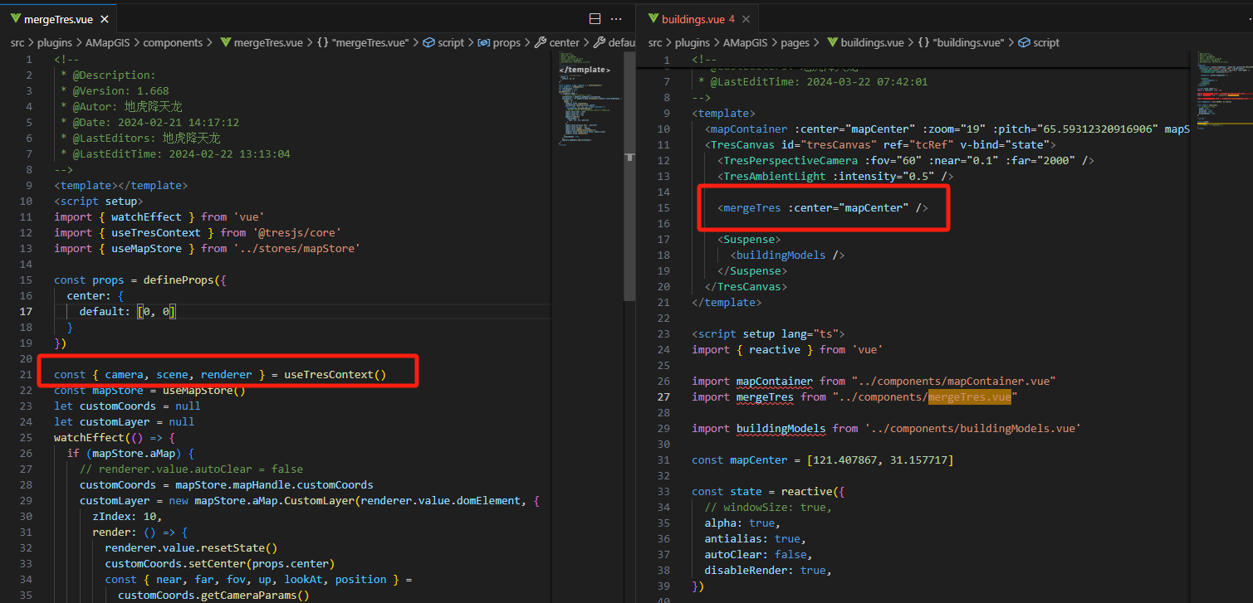Click '../components/buildingModels.vue' import path
The width and height of the screenshot is (1253, 603).
pos(973,428)
